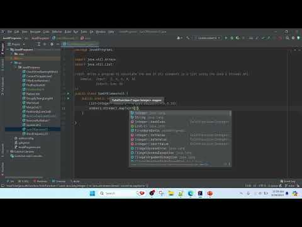Select PartitionByEvenOdd file in the project tree

coord(38,112)
